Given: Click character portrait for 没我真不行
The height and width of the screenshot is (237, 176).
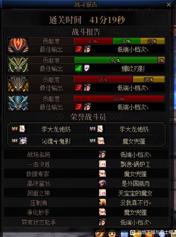Looking at the screenshot, I should (102, 202).
